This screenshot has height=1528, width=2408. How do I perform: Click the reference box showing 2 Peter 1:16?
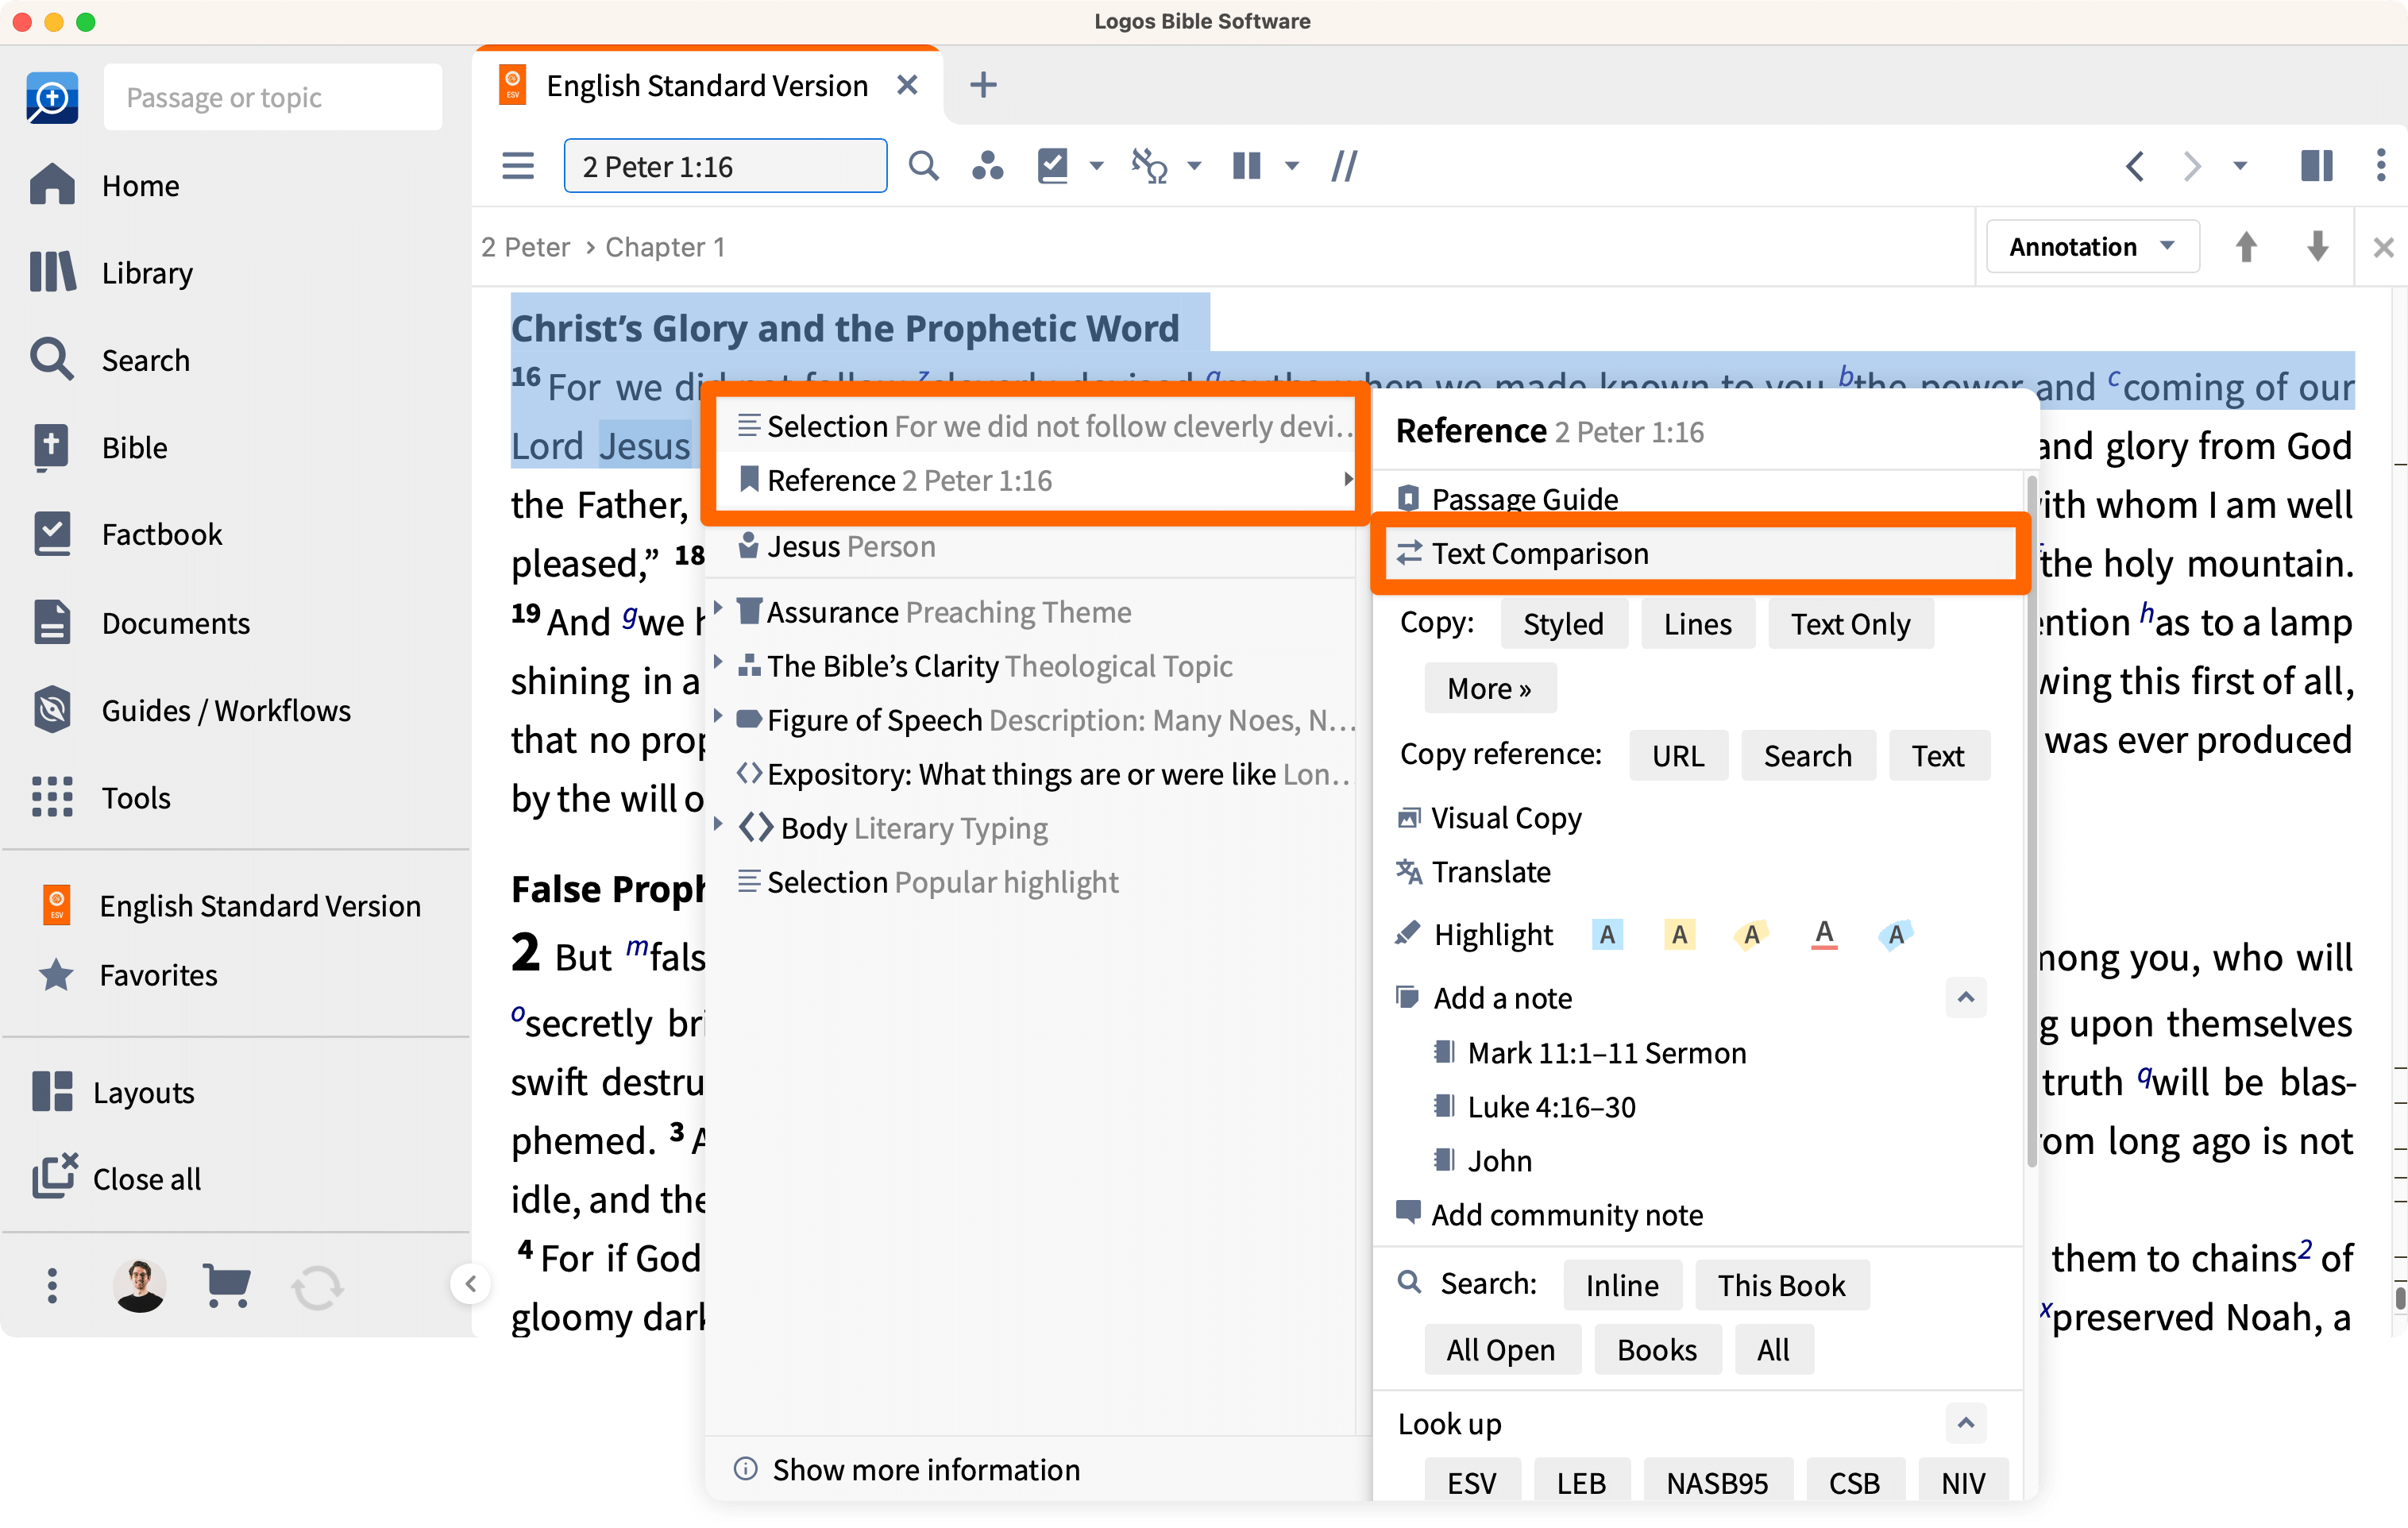(x=725, y=165)
